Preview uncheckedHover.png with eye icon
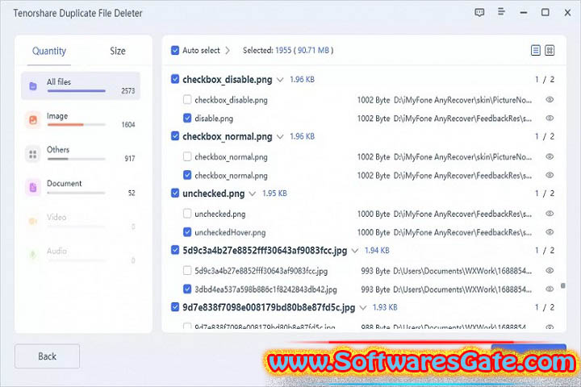This screenshot has width=581, height=387. click(x=550, y=232)
